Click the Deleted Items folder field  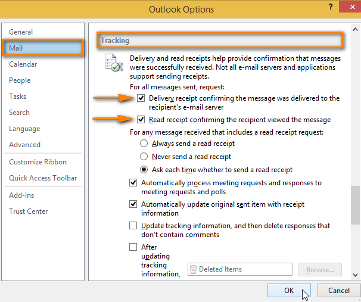[x=240, y=269]
